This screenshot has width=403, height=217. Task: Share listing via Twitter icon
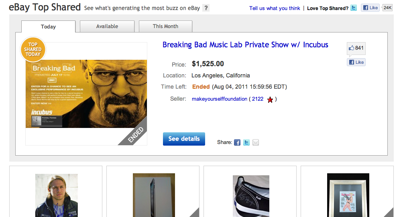click(246, 142)
